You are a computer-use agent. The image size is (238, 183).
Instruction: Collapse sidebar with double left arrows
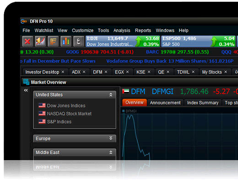point(26,91)
